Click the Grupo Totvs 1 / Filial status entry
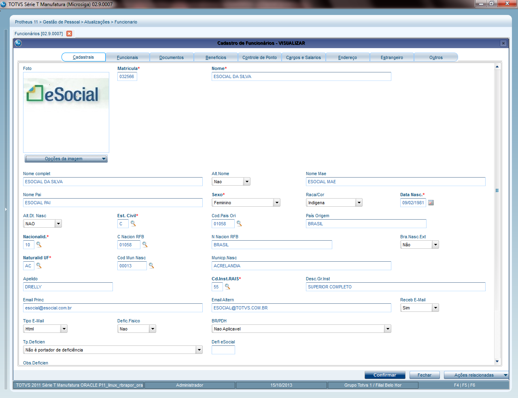518x398 pixels. pos(373,385)
